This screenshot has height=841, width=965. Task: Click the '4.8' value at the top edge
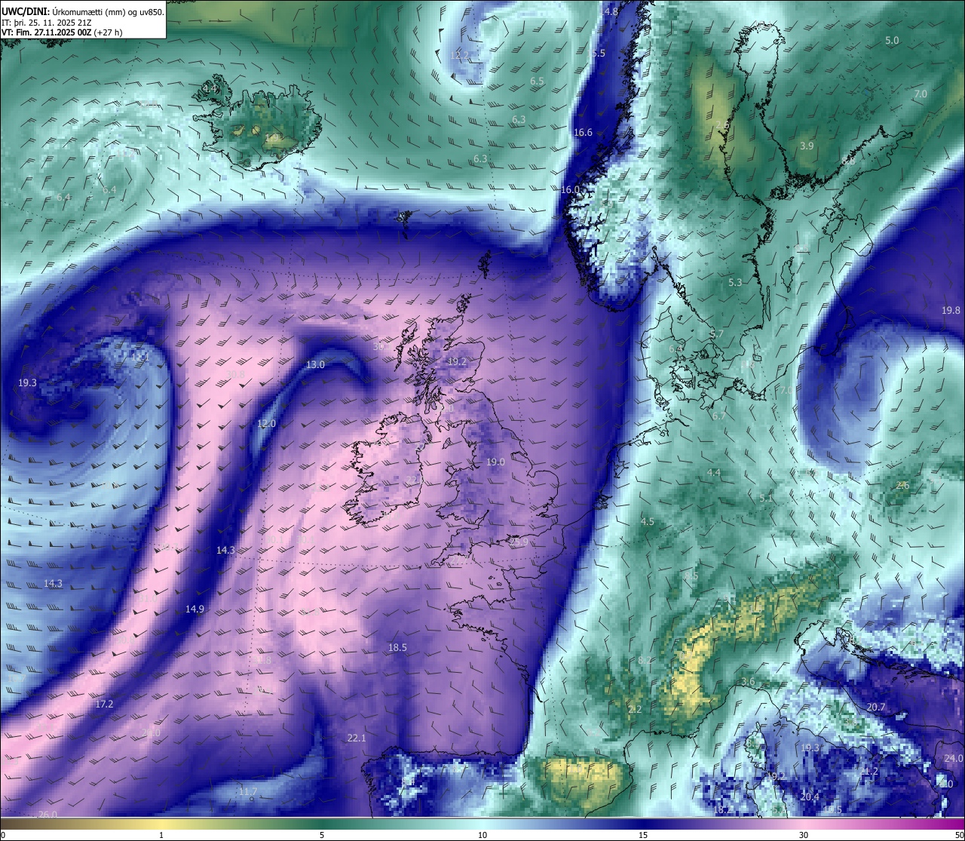[611, 11]
